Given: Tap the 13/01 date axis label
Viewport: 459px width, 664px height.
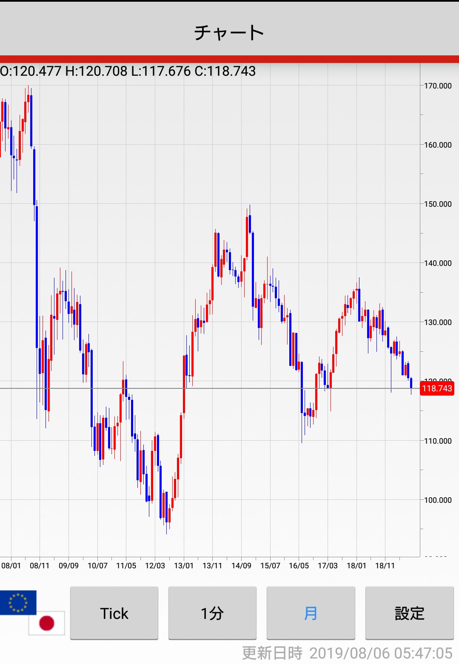Looking at the screenshot, I should 184,566.
